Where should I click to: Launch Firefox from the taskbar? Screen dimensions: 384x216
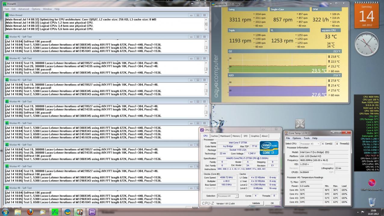tap(30, 212)
